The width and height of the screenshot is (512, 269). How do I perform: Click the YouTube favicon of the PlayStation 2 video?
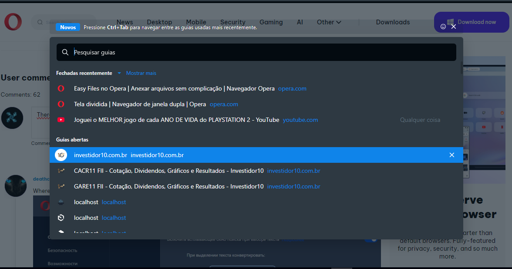[61, 120]
